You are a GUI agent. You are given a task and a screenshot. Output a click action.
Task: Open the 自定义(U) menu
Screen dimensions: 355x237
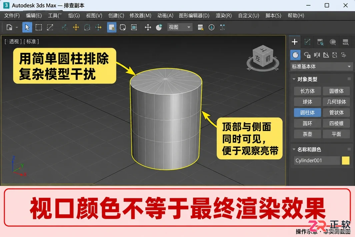pyautogui.click(x=249, y=15)
